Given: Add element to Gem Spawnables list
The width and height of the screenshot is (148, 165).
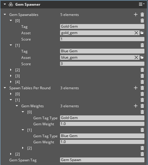Looking at the screenshot, I should pos(136,14).
